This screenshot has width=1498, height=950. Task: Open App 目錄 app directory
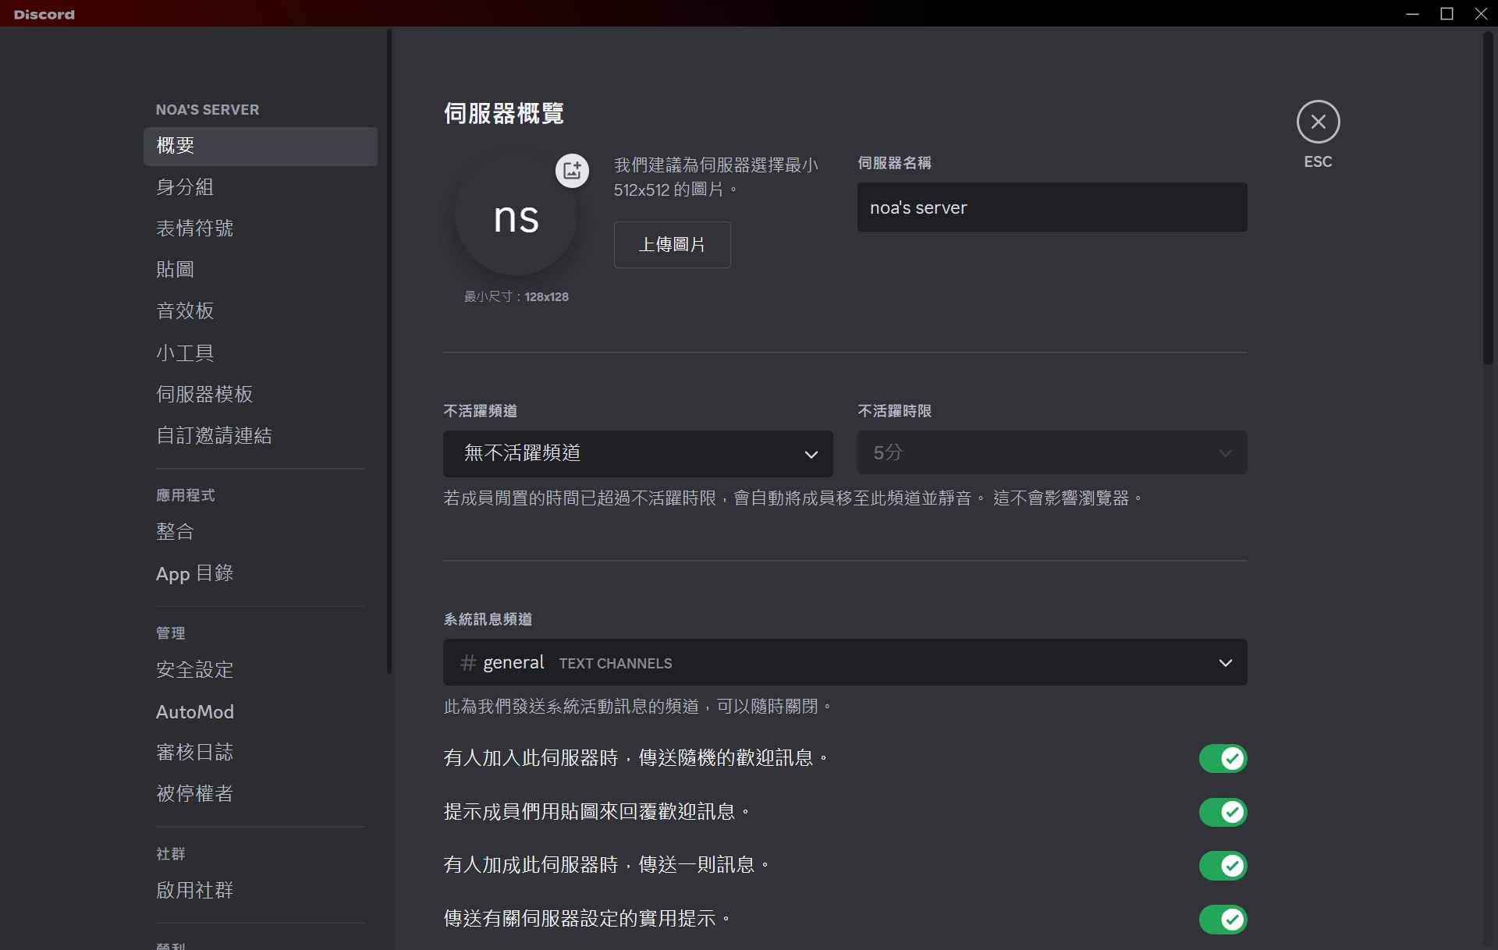pos(194,573)
